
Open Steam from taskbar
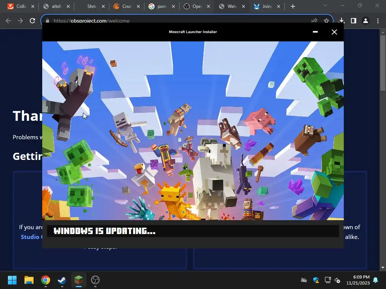(x=62, y=280)
